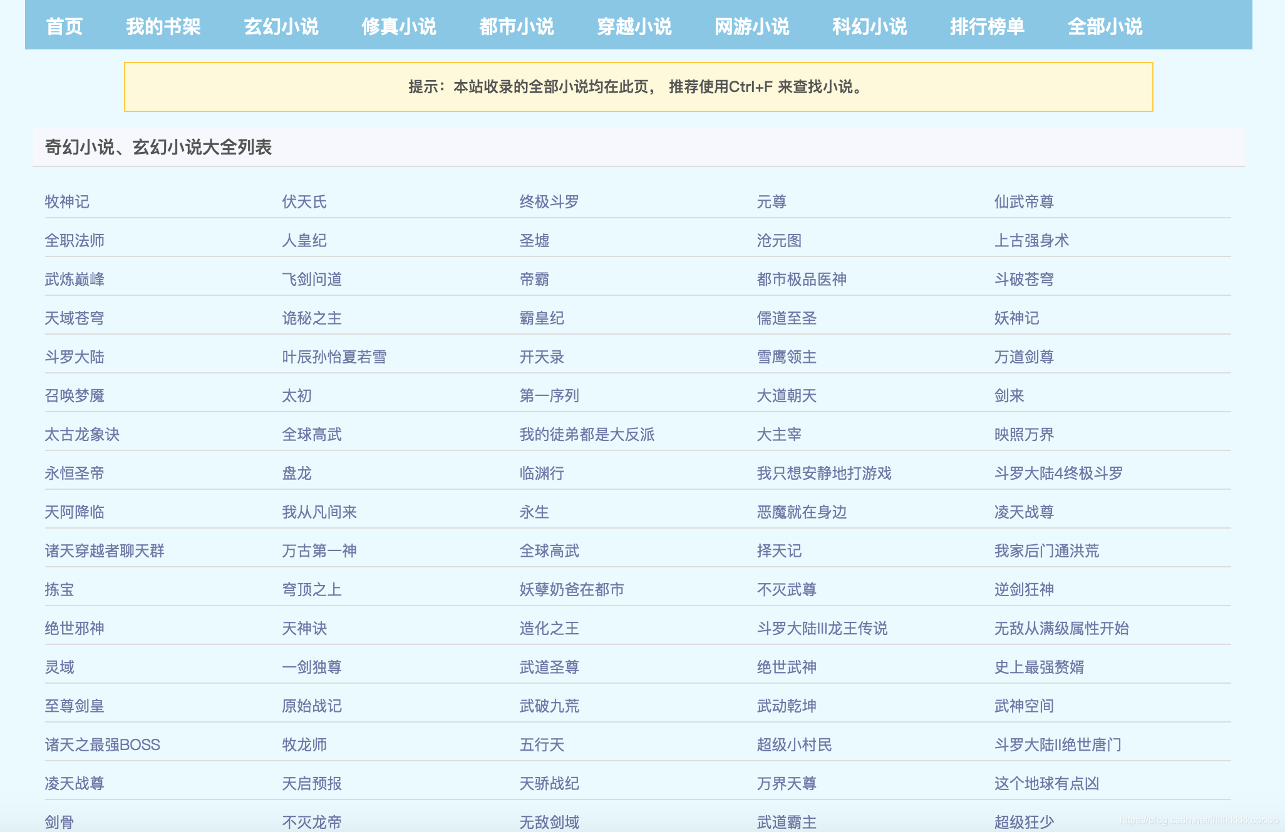Select the 盘龙 link

pyautogui.click(x=297, y=473)
